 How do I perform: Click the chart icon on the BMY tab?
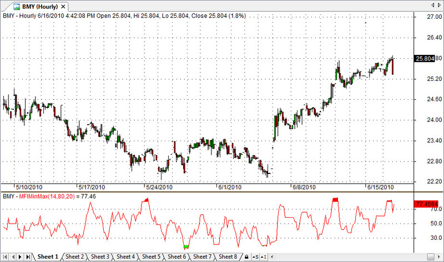pyautogui.click(x=17, y=7)
